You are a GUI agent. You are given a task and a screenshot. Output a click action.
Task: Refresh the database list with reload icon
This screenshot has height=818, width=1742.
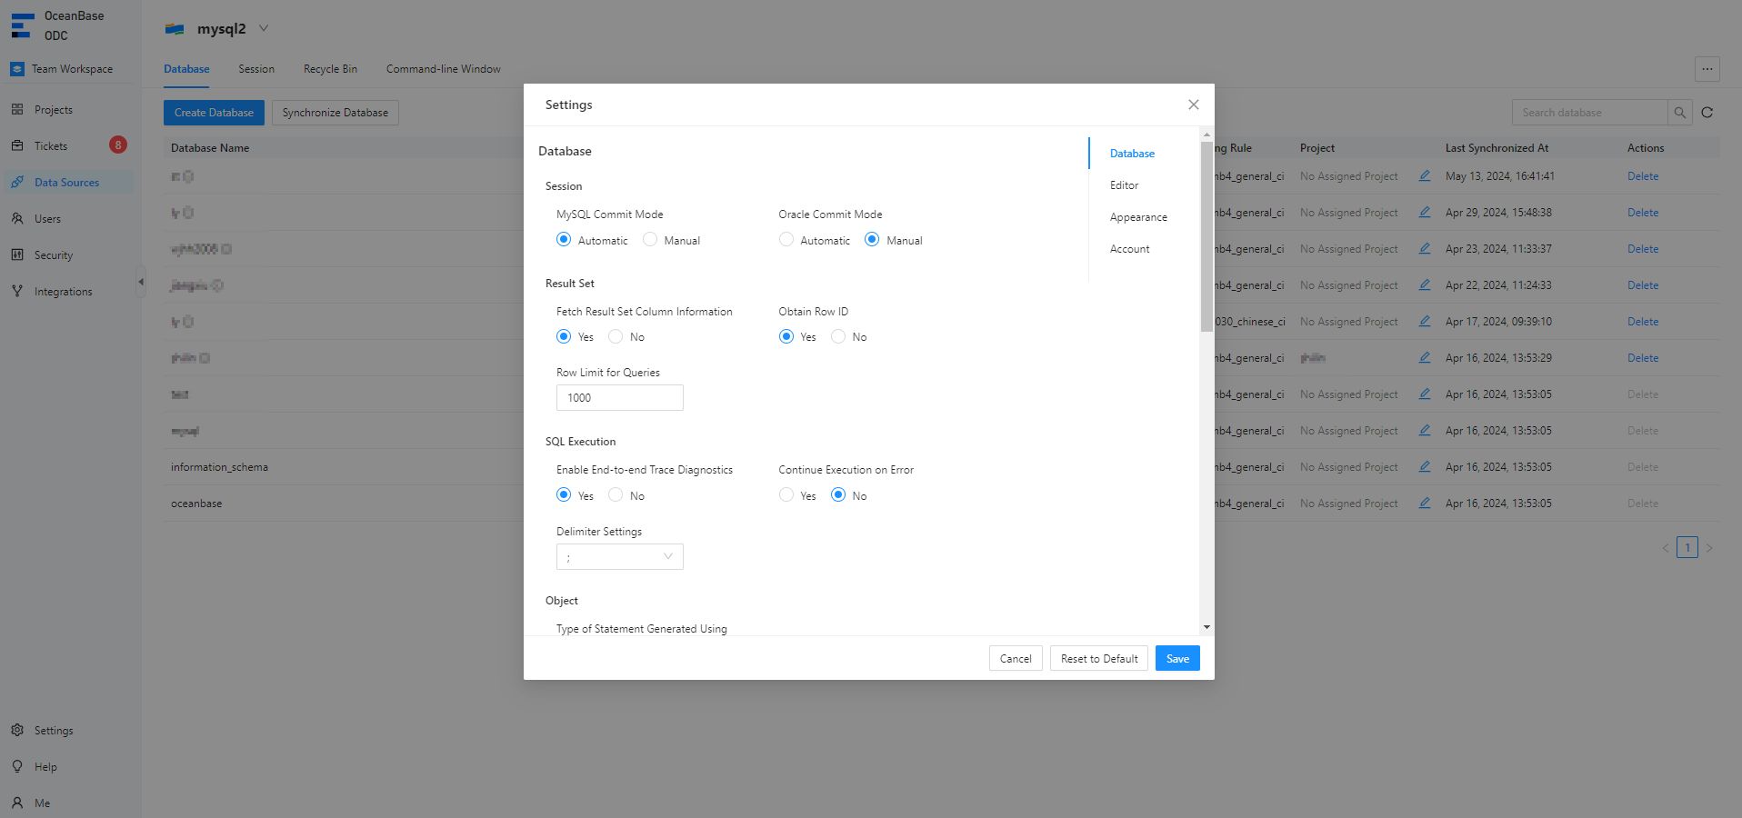(x=1707, y=113)
